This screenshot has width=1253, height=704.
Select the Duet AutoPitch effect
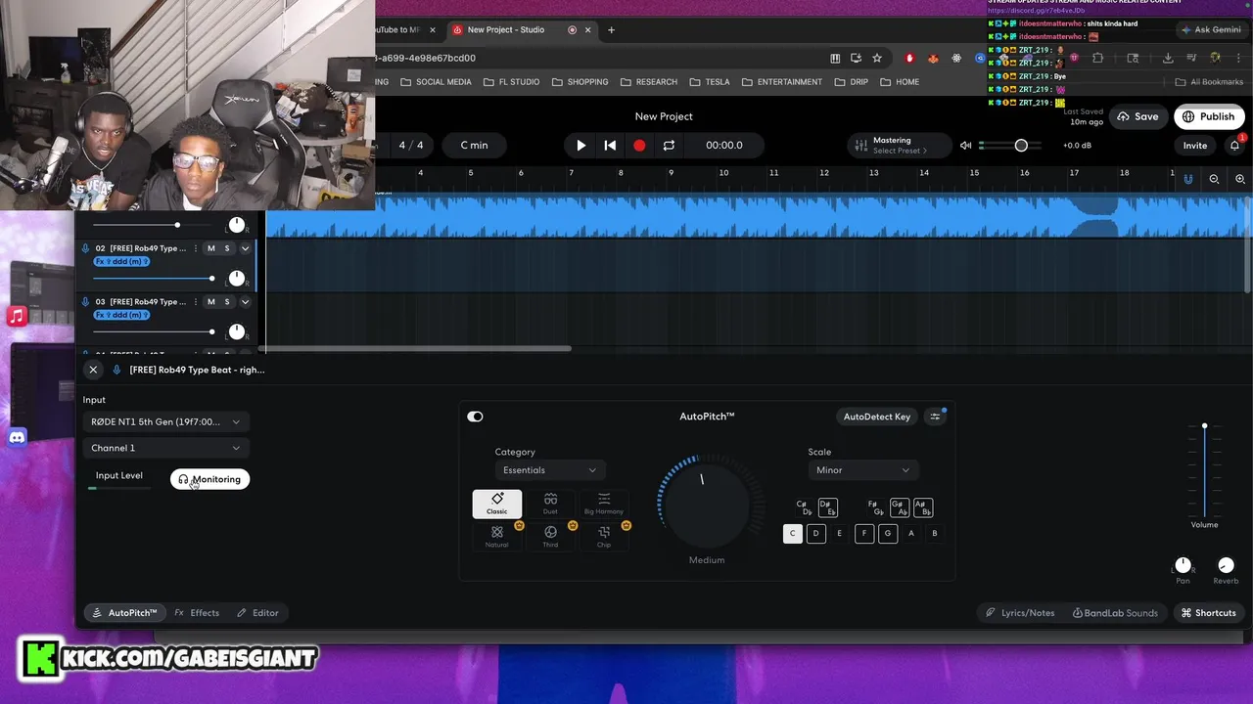(x=550, y=504)
